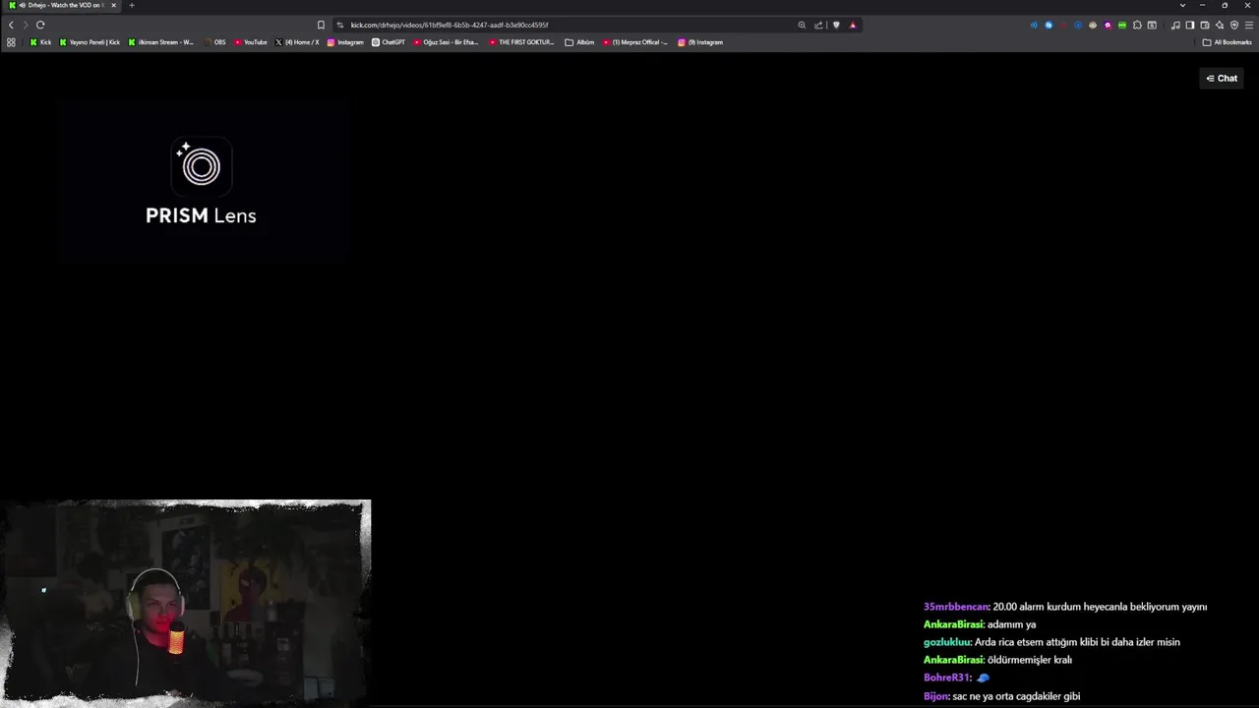Viewport: 1259px width, 708px height.
Task: Open the Oğuz Sasi bookmark
Action: coord(446,42)
